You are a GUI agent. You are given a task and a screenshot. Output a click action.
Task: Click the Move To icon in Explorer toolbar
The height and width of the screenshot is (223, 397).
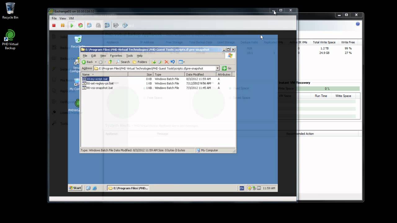coord(154,62)
